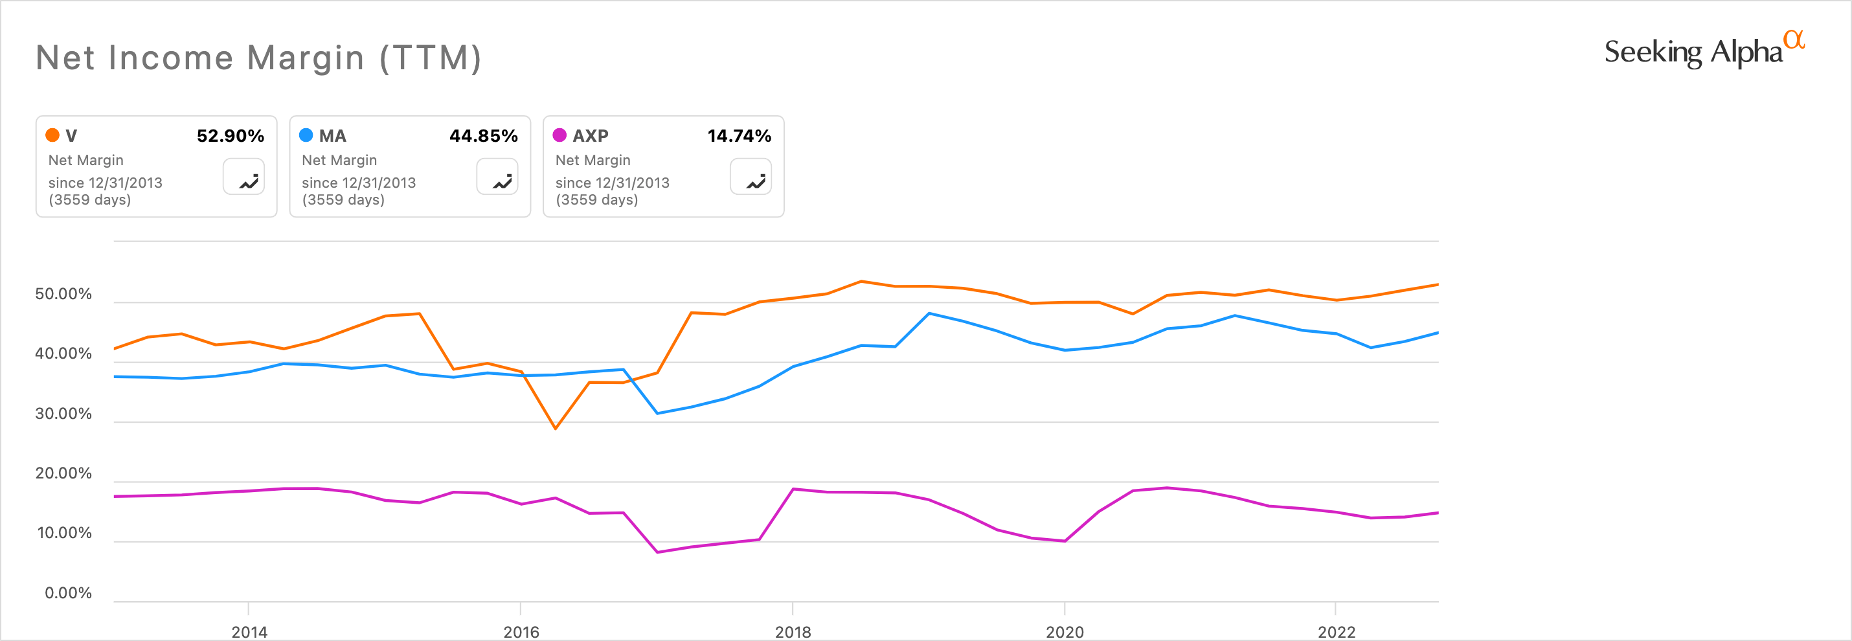Select the V ticker label
Viewport: 1852px width, 641px height.
(71, 136)
